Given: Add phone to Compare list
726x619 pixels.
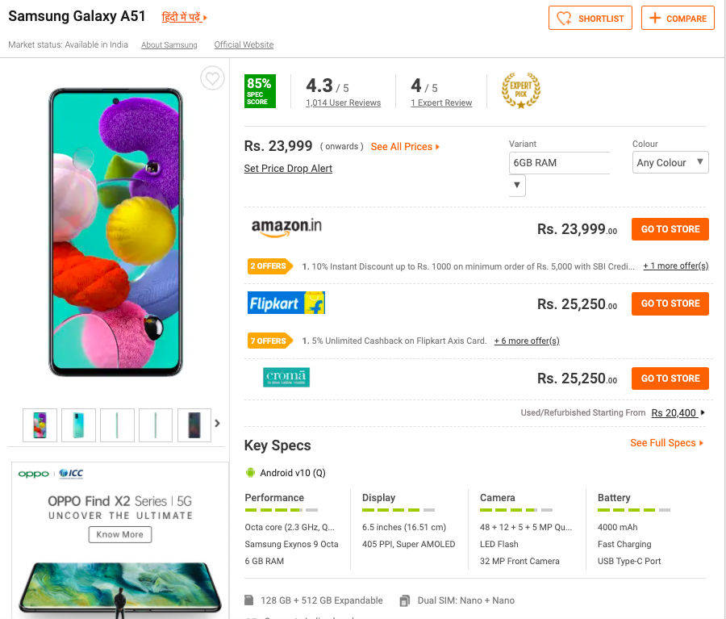Looking at the screenshot, I should click(678, 19).
